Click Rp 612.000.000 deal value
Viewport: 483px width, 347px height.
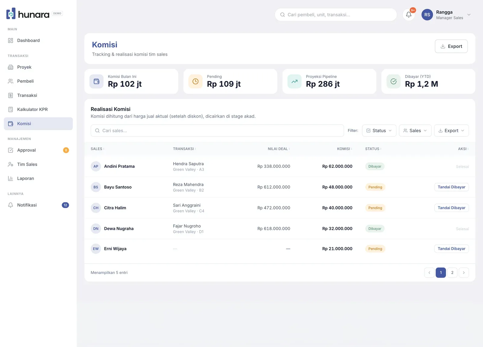click(x=274, y=187)
